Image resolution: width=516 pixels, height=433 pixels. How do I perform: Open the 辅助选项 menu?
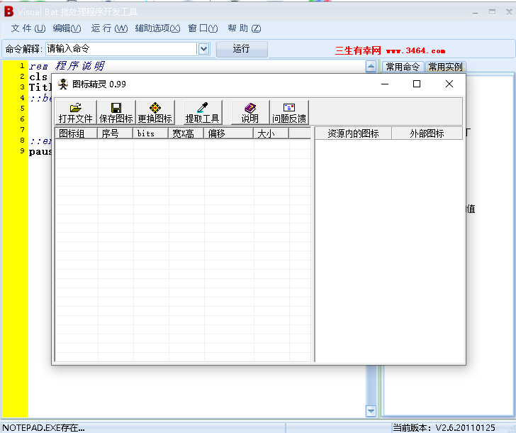point(157,28)
